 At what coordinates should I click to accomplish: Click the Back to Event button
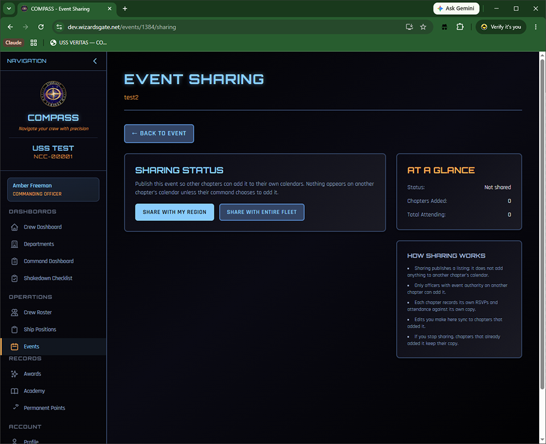point(159,133)
